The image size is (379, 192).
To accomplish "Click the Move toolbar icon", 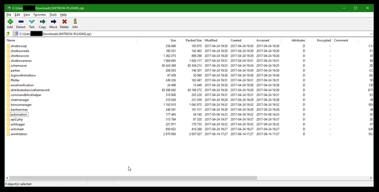I will coord(53,22).
